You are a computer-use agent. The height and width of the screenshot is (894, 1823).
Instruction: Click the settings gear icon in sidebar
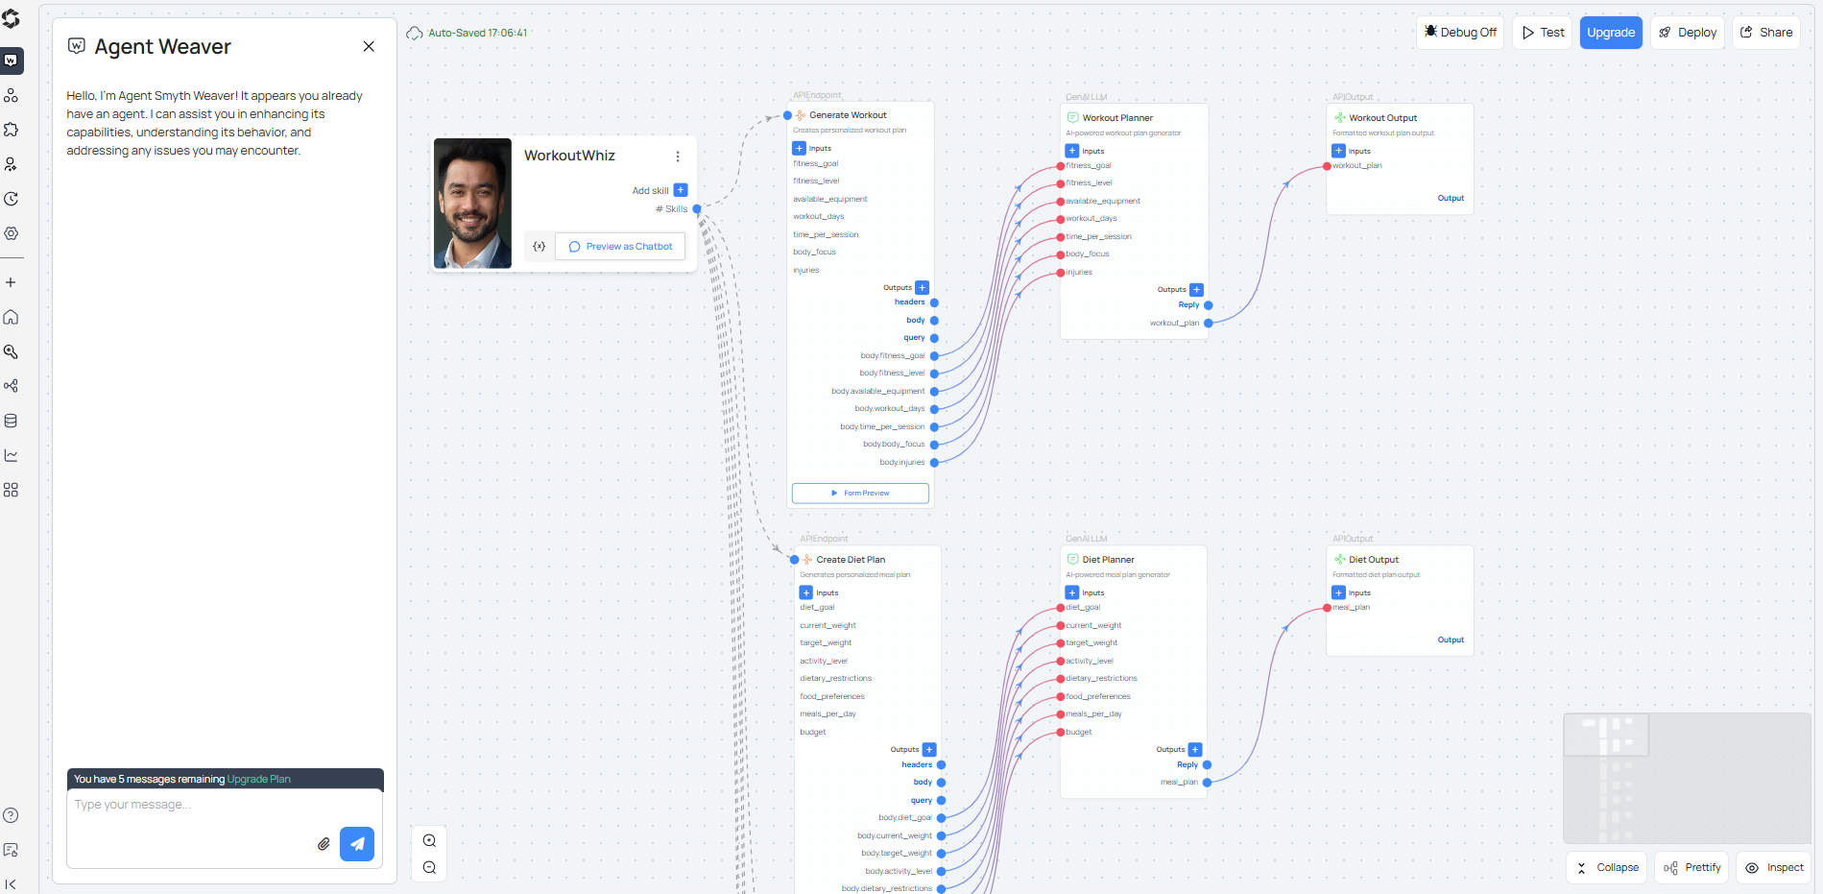tap(12, 233)
